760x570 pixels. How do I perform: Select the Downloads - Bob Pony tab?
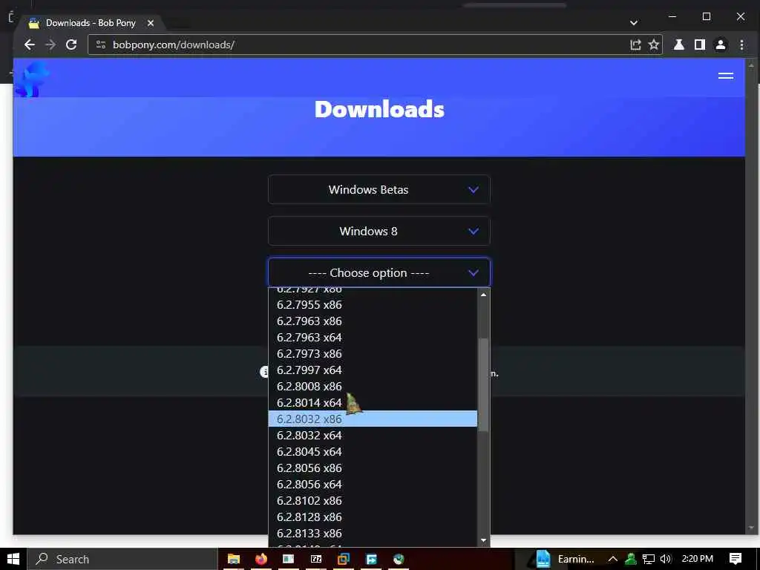91,23
